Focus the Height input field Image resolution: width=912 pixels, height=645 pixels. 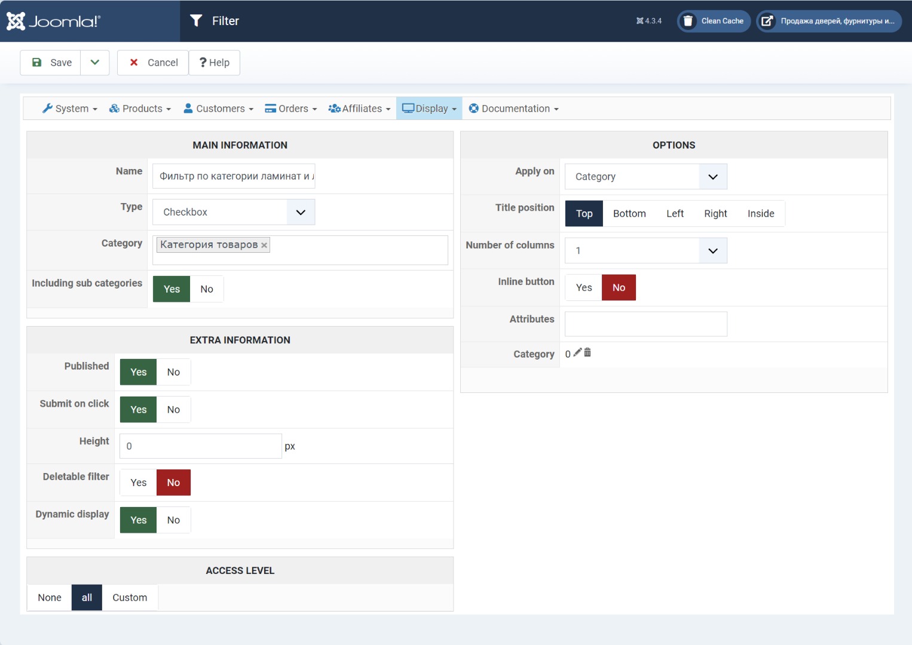coord(201,446)
